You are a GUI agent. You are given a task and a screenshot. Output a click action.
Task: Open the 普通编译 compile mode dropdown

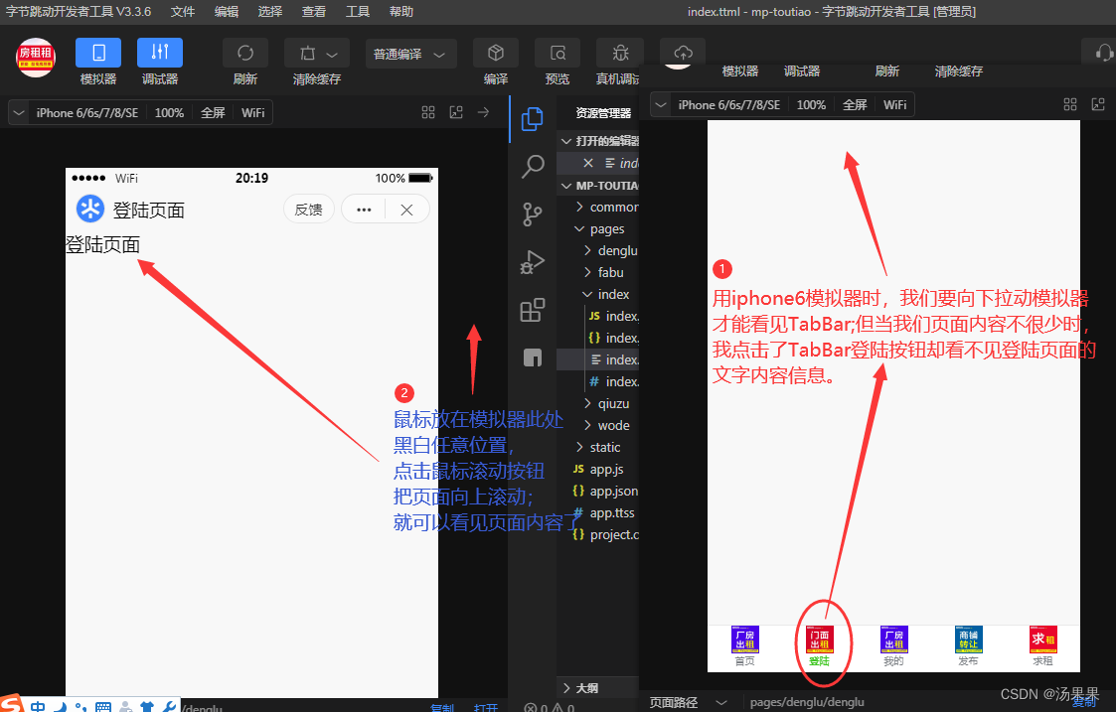pos(410,54)
